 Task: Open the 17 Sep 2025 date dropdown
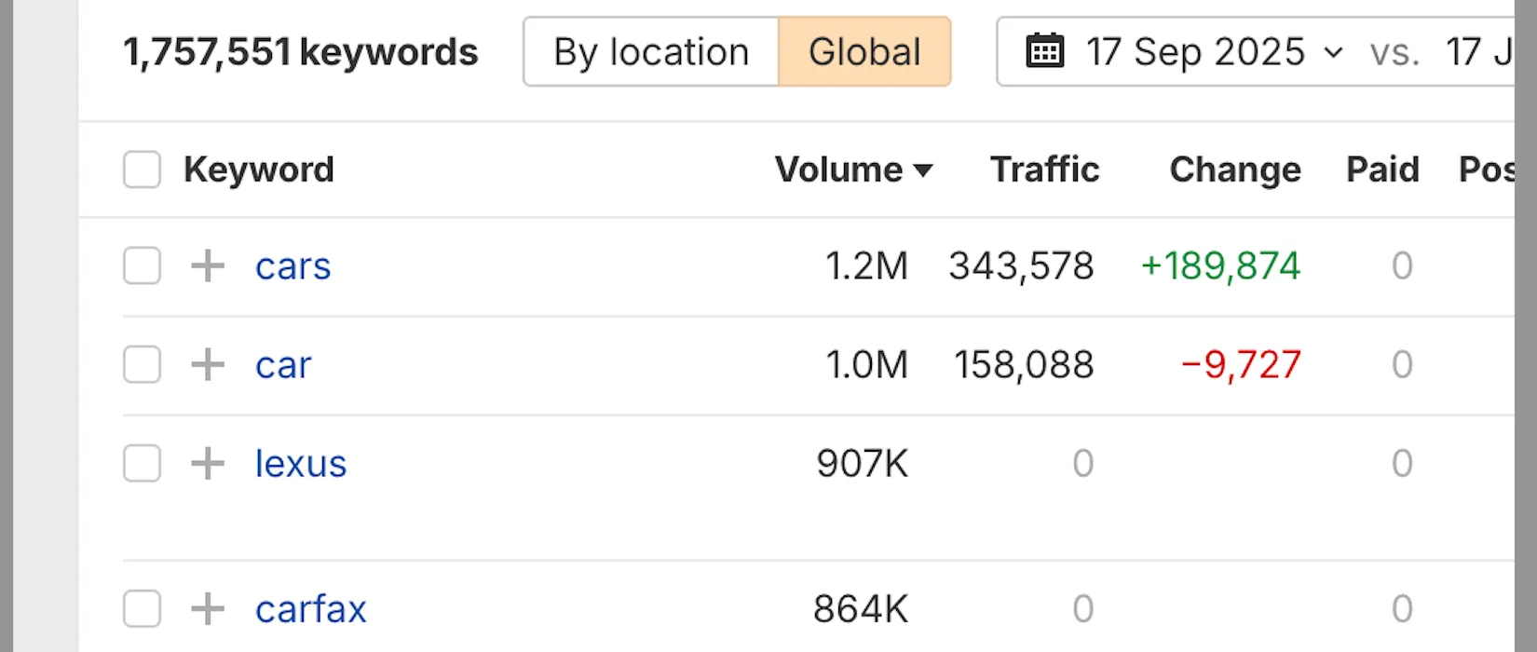click(1215, 52)
